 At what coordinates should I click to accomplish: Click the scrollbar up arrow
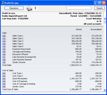(x=105, y=19)
